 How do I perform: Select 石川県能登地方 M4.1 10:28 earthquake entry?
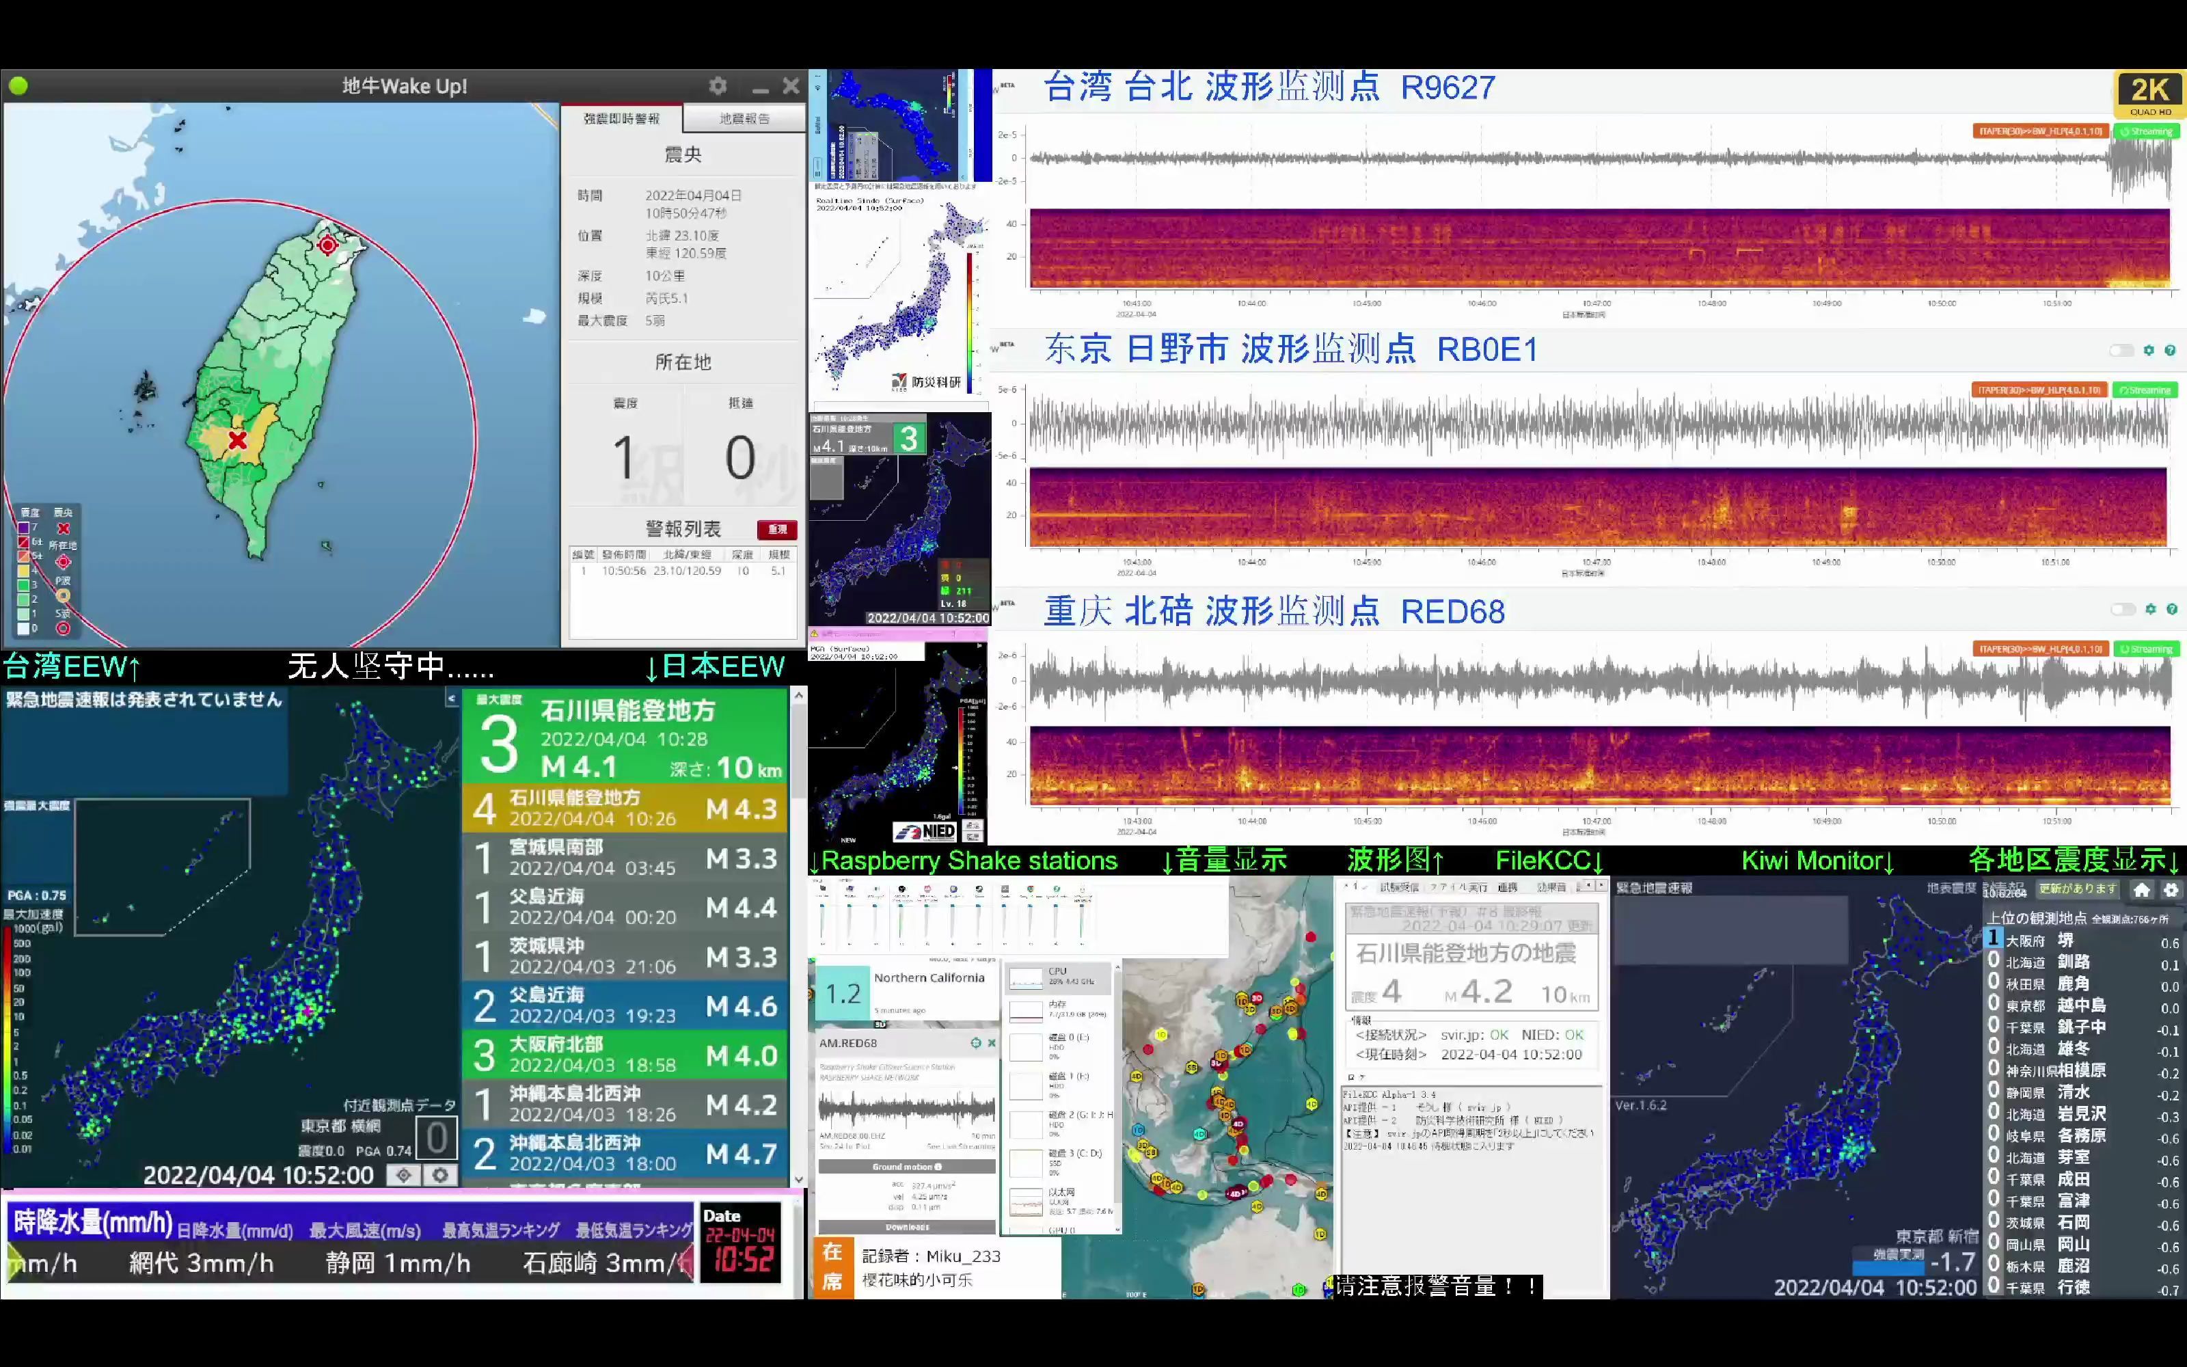pos(625,736)
